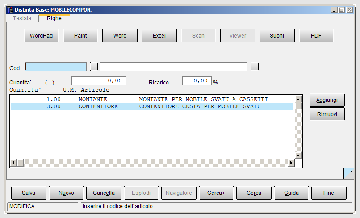Click the Cancella button
The height and width of the screenshot is (218, 360).
(x=104, y=193)
